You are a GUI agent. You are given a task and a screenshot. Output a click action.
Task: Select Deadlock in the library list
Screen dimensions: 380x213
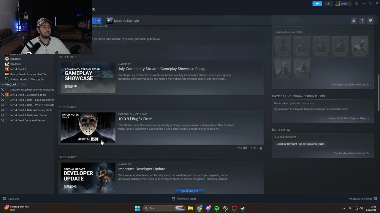[15, 59]
